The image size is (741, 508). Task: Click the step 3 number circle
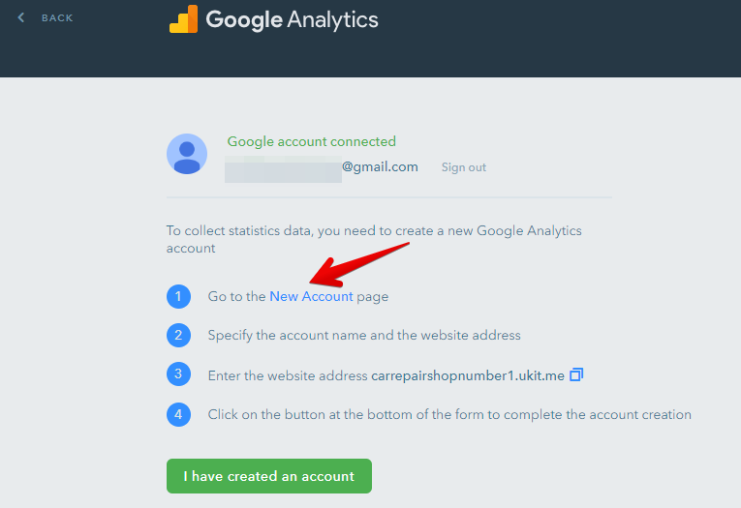[x=178, y=374]
